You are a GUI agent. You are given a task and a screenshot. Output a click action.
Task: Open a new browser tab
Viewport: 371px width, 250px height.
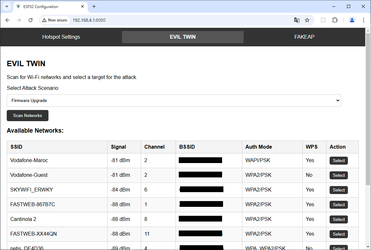94,7
